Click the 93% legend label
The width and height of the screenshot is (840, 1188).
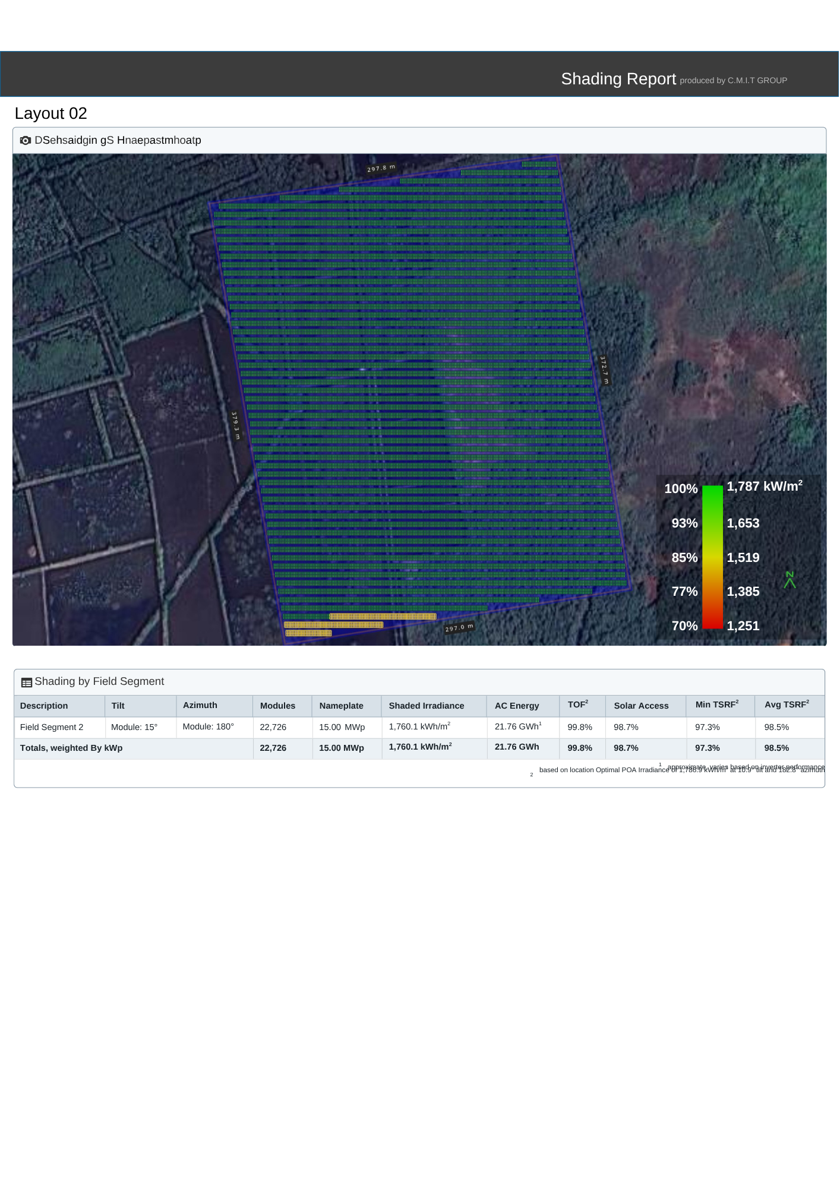tap(684, 523)
